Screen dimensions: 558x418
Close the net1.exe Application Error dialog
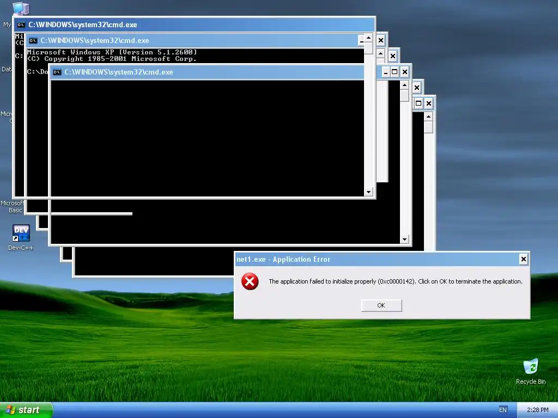coord(524,259)
